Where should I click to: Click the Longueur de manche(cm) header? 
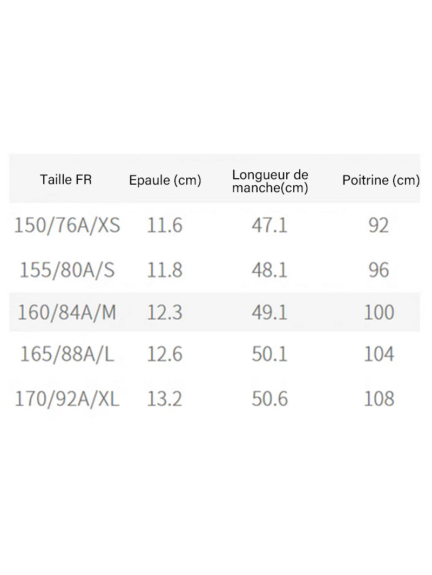pos(270,181)
